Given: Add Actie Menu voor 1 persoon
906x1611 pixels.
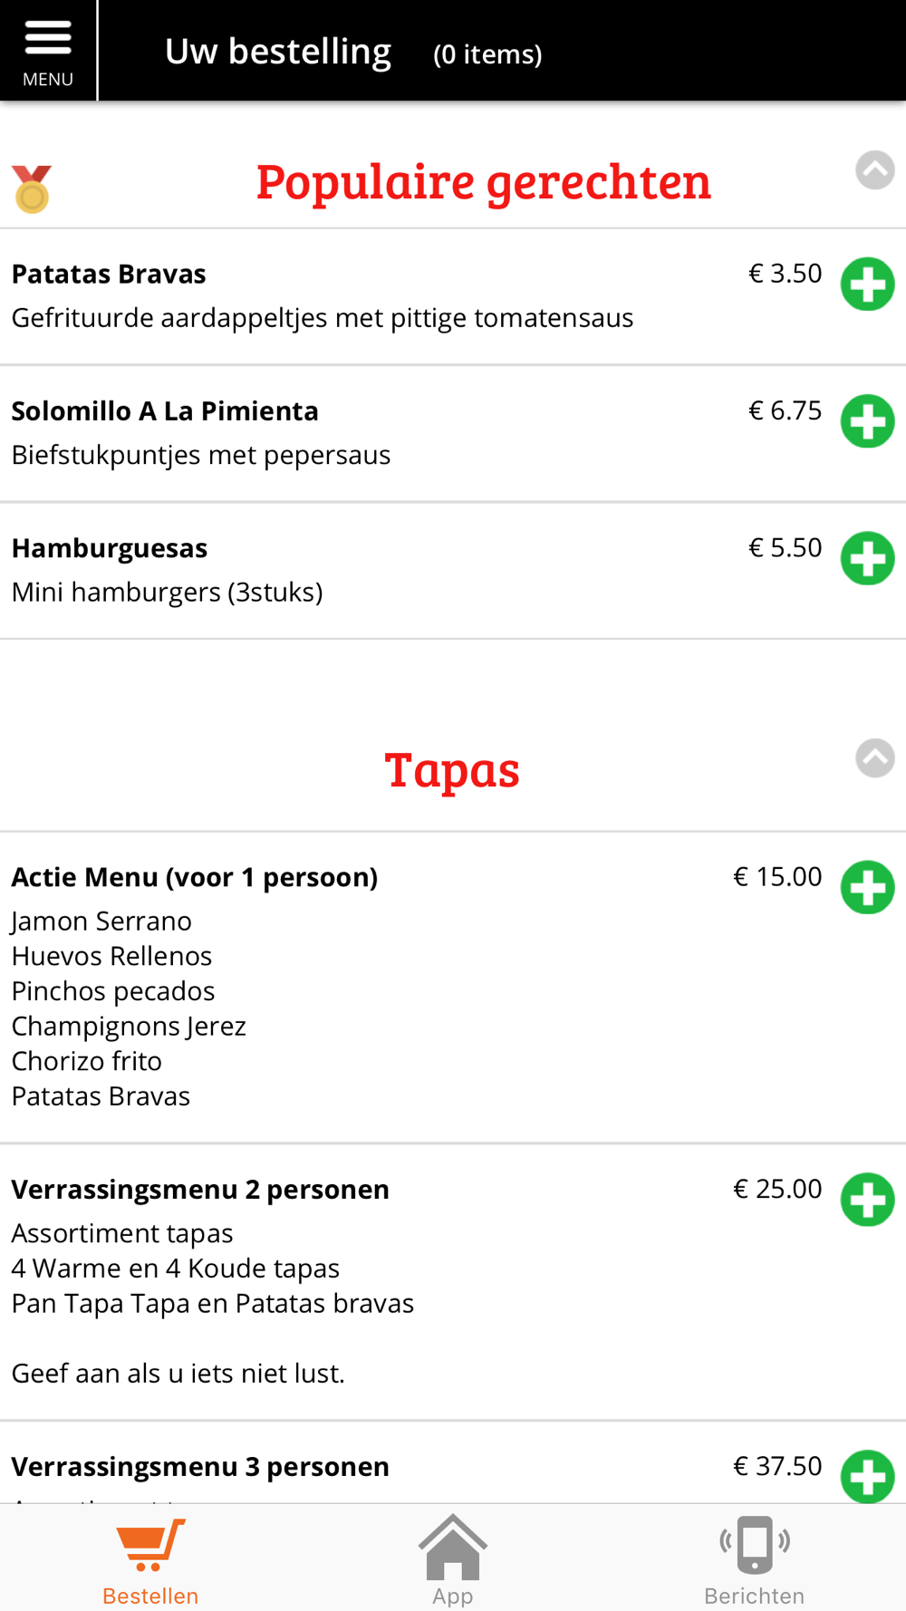Looking at the screenshot, I should click(867, 887).
